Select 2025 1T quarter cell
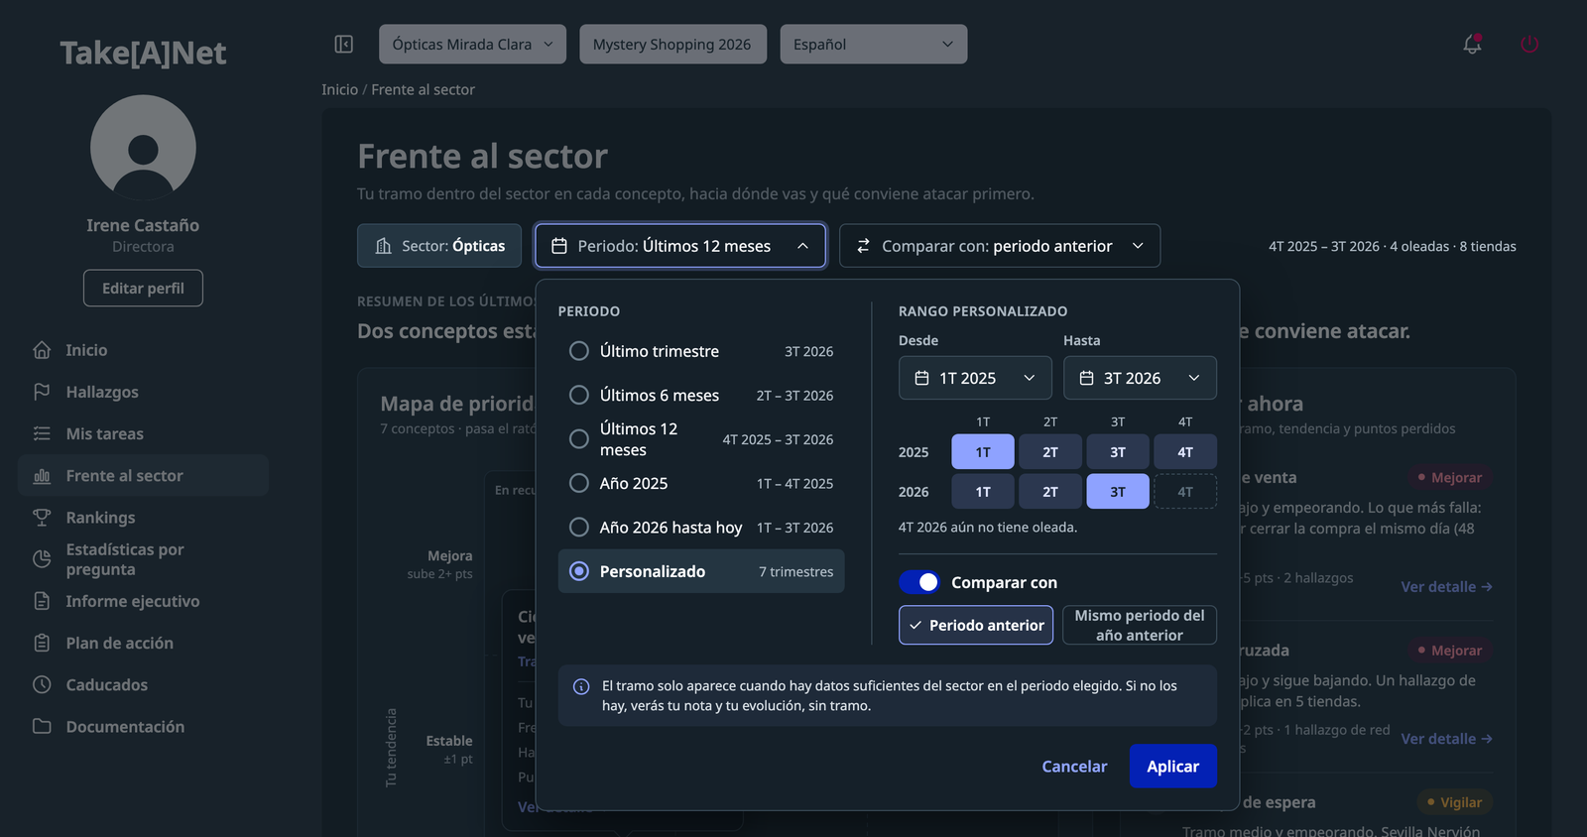Viewport: 1587px width, 837px height. click(983, 451)
